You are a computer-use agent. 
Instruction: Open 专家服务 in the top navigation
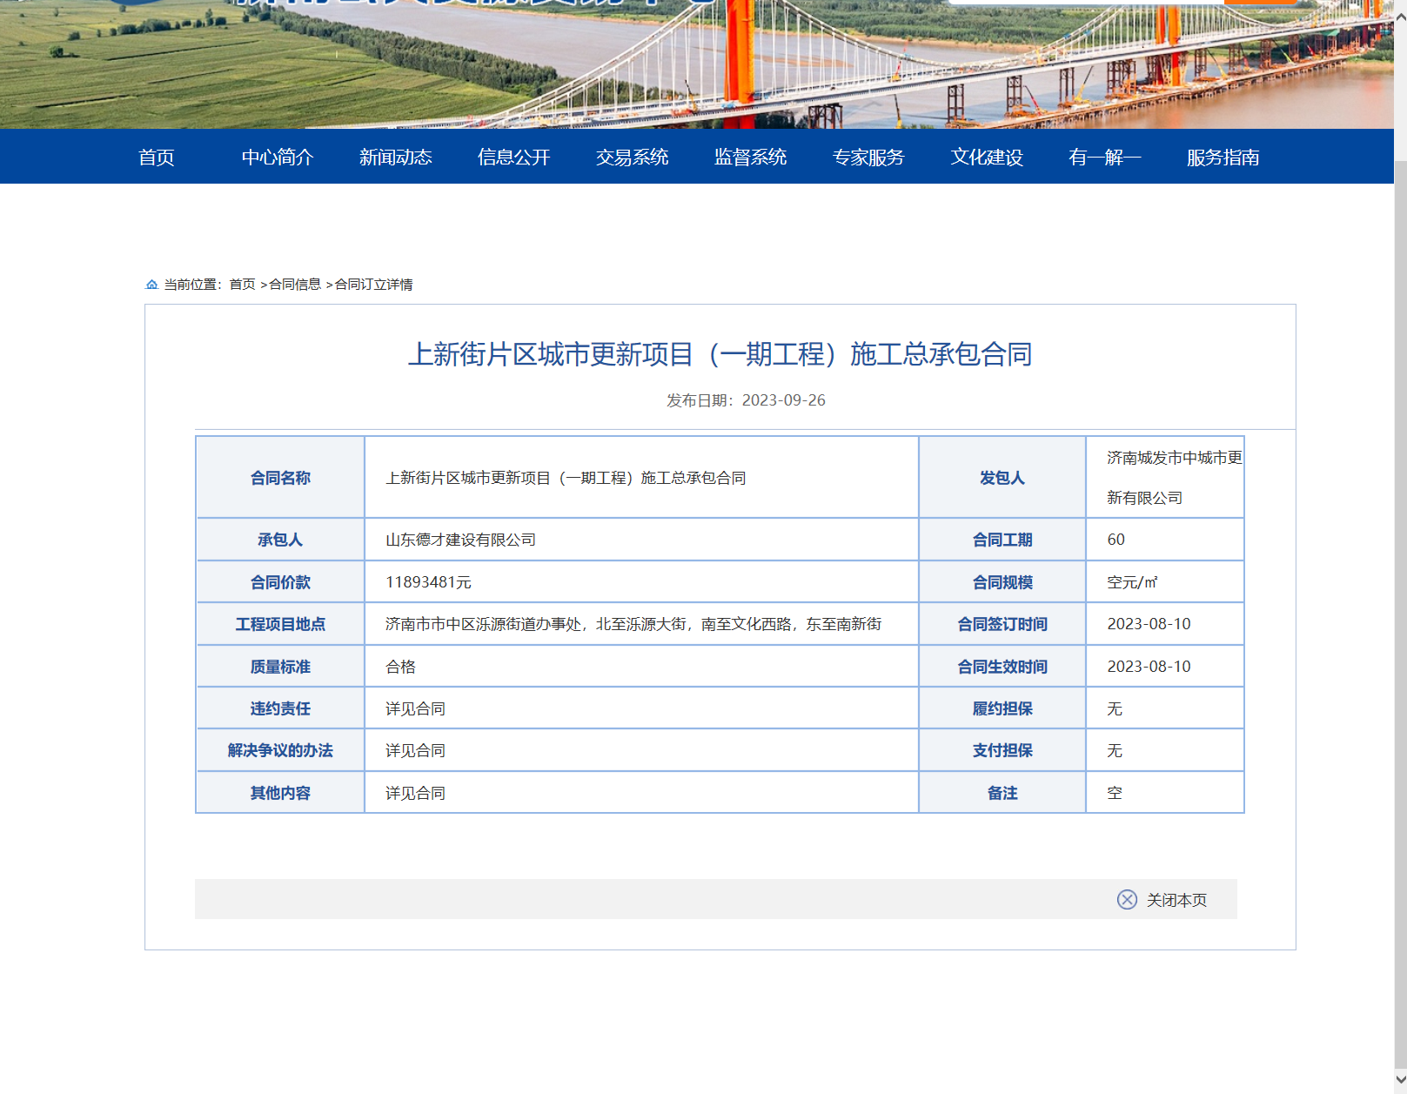point(868,158)
